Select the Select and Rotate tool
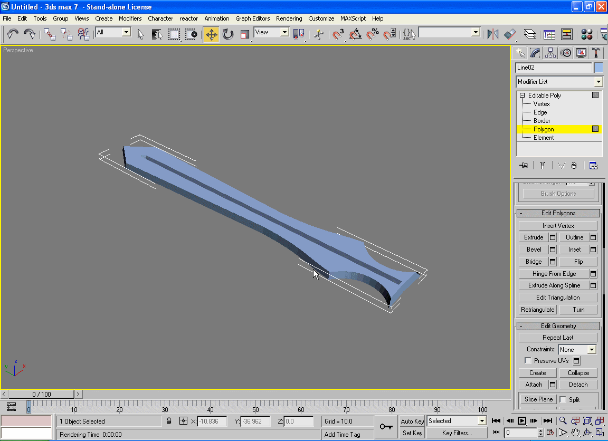Viewport: 608px width, 441px height. (x=228, y=35)
